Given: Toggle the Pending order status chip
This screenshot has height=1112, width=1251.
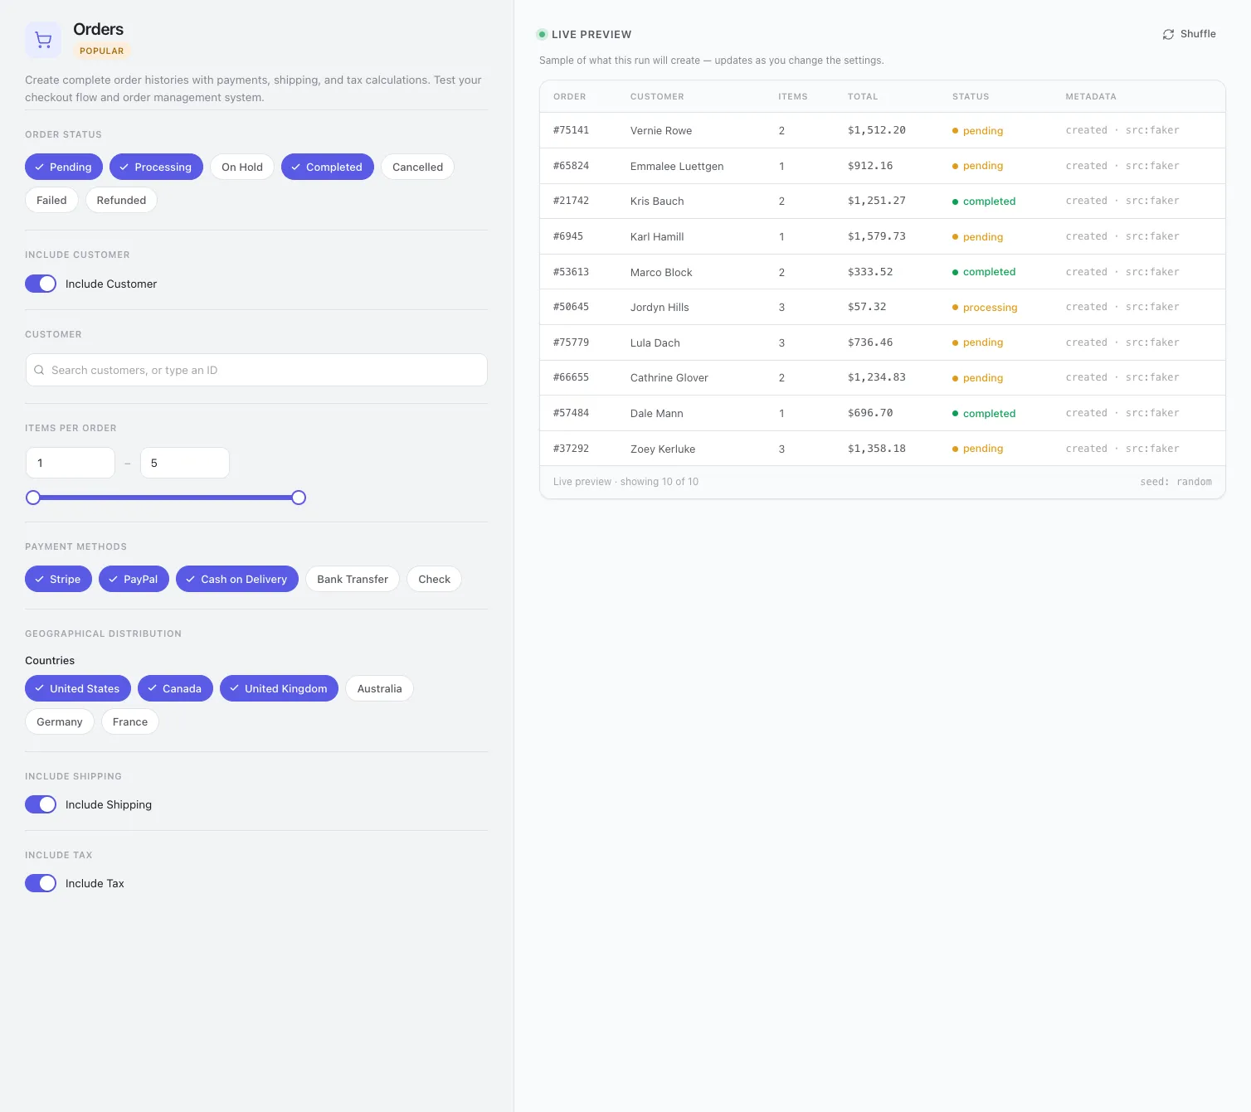Looking at the screenshot, I should click(64, 167).
